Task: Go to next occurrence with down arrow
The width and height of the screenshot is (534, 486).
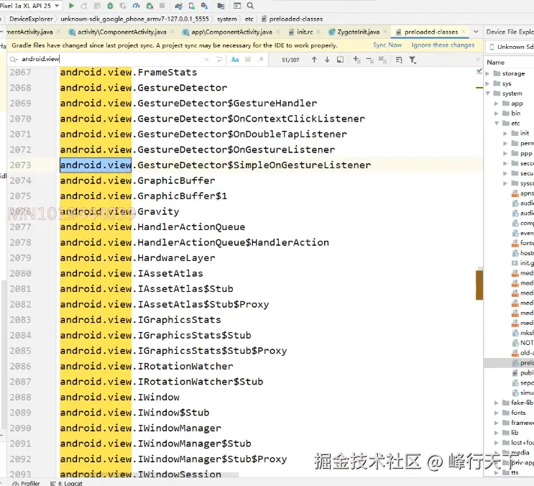Action: 327,60
